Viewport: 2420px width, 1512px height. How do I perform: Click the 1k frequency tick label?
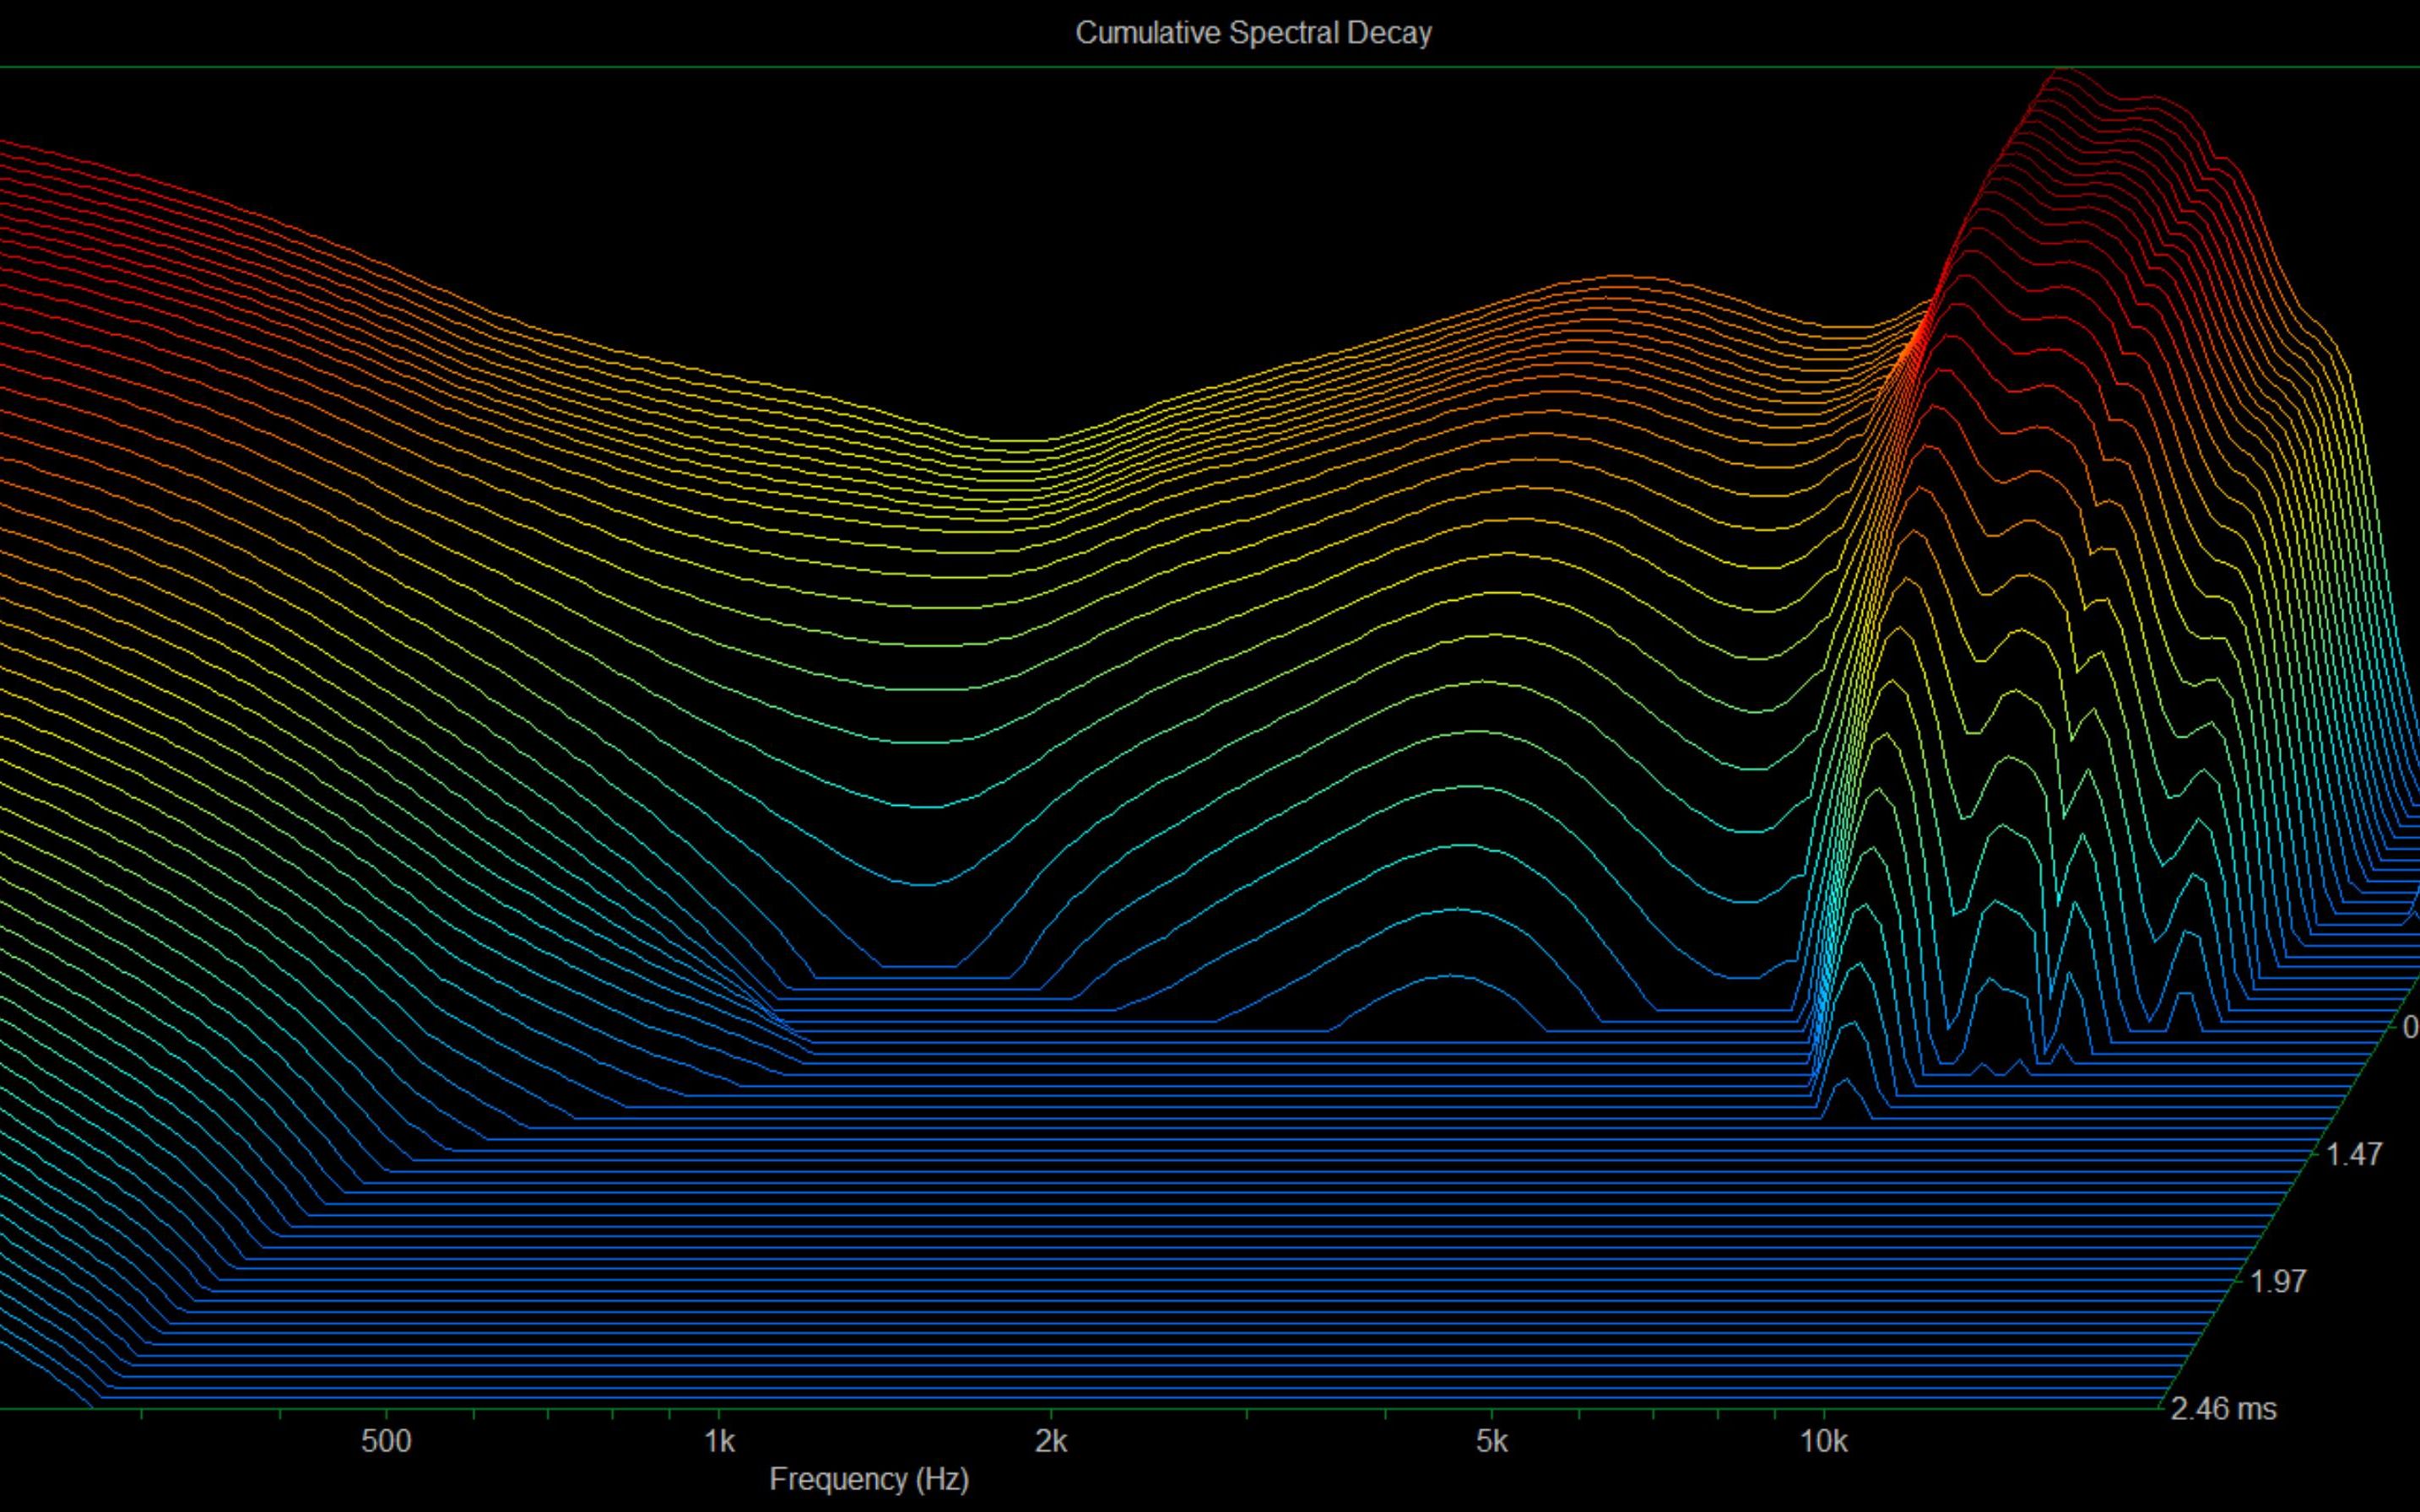coord(718,1441)
